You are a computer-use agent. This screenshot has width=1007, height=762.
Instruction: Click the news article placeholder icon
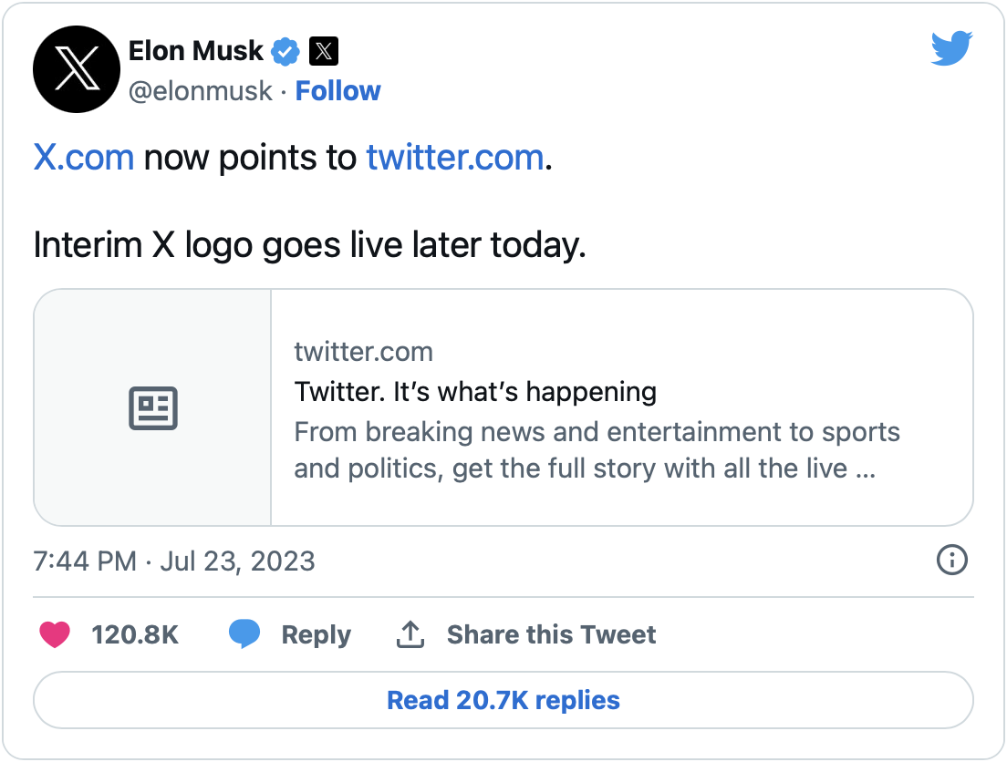coord(152,408)
